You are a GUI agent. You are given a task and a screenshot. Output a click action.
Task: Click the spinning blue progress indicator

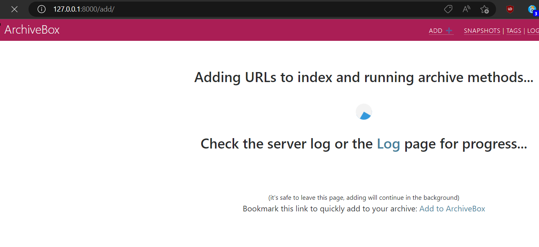364,112
